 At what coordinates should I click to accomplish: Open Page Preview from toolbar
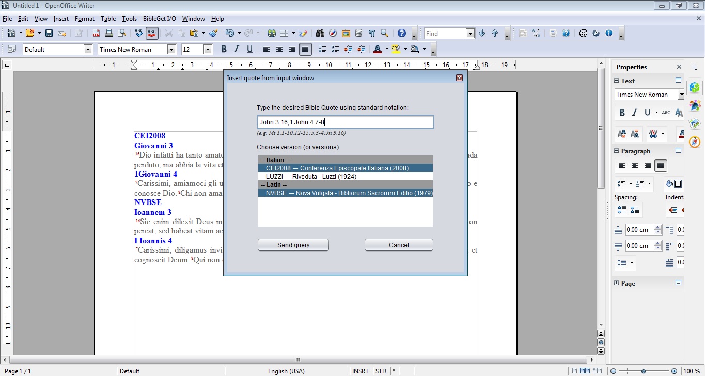[122, 33]
